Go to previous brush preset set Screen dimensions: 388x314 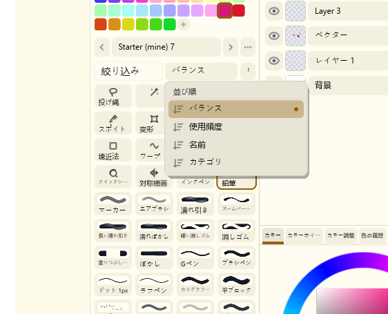pyautogui.click(x=102, y=47)
